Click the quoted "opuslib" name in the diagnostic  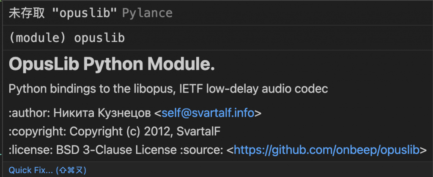(x=85, y=13)
